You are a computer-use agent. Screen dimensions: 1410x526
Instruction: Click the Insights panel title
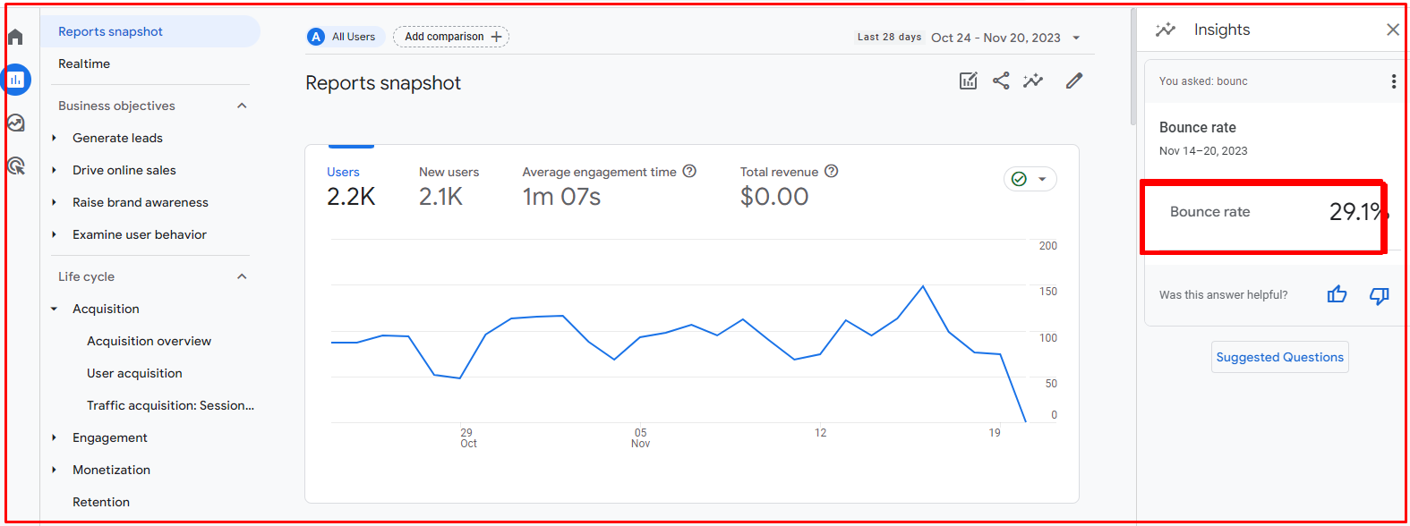click(x=1222, y=30)
